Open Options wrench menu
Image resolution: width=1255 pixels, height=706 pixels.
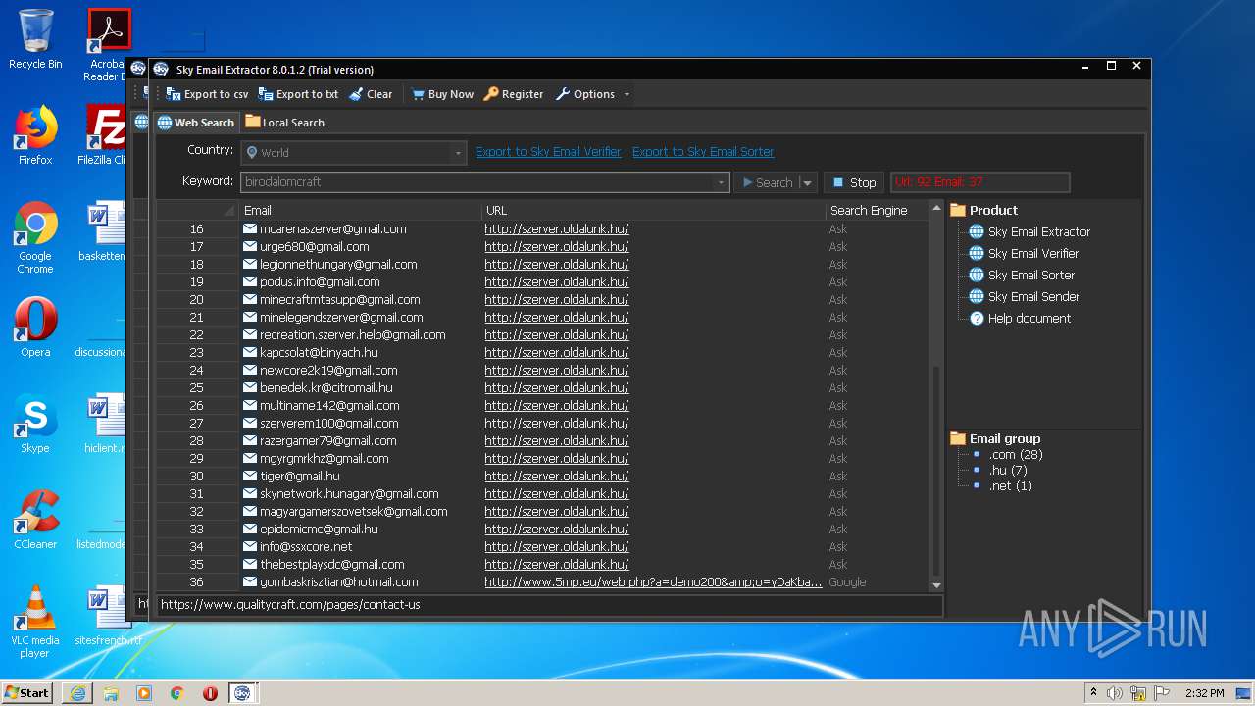(x=585, y=94)
